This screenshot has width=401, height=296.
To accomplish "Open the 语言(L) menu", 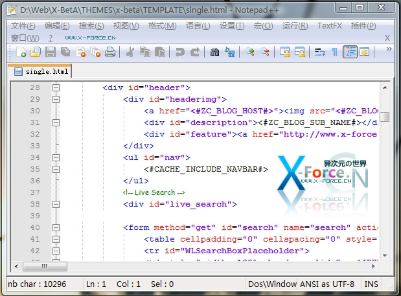I will pyautogui.click(x=198, y=26).
